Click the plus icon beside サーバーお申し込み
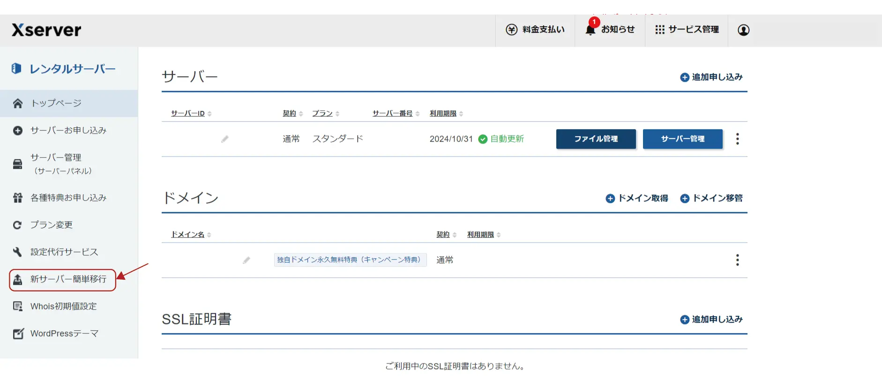The width and height of the screenshot is (882, 377). click(18, 131)
